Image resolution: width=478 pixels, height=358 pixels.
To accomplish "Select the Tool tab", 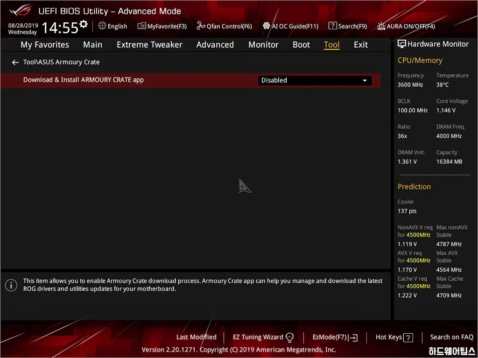I will click(331, 45).
